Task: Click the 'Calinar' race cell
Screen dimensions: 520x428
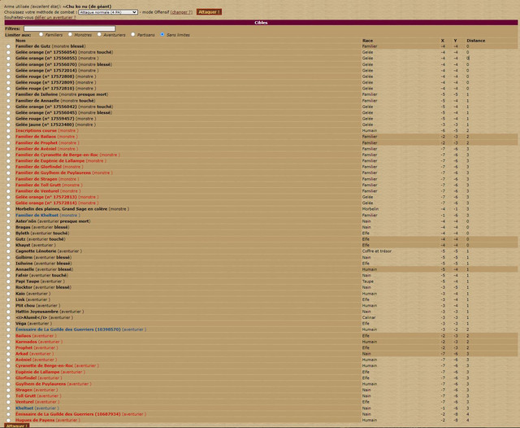Action: [369, 317]
